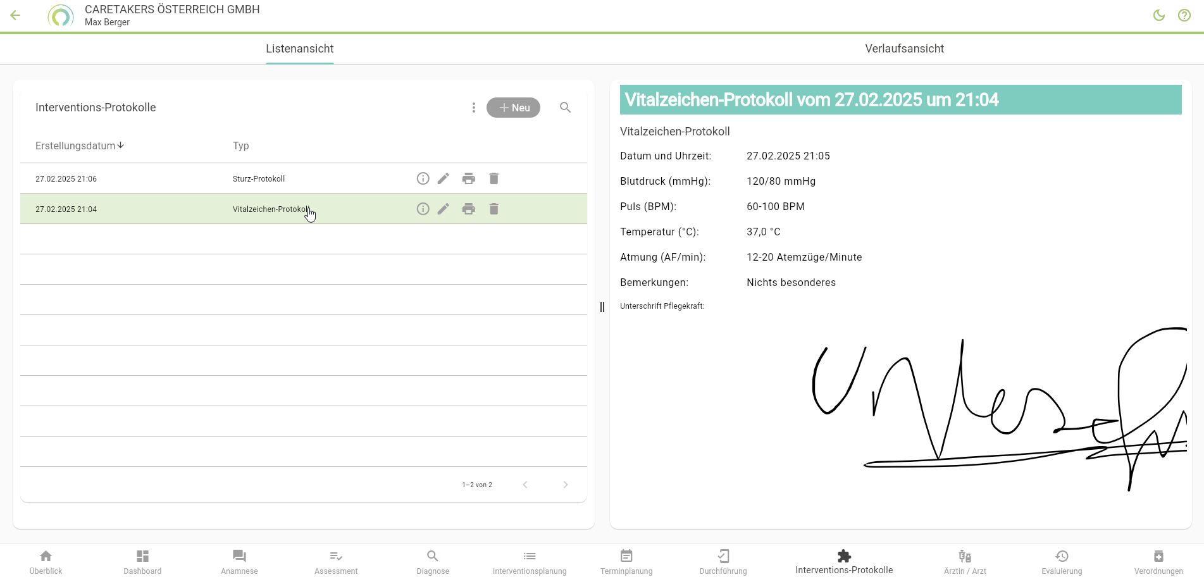Select the Listenansicht tab
The width and height of the screenshot is (1204, 577).
(299, 49)
